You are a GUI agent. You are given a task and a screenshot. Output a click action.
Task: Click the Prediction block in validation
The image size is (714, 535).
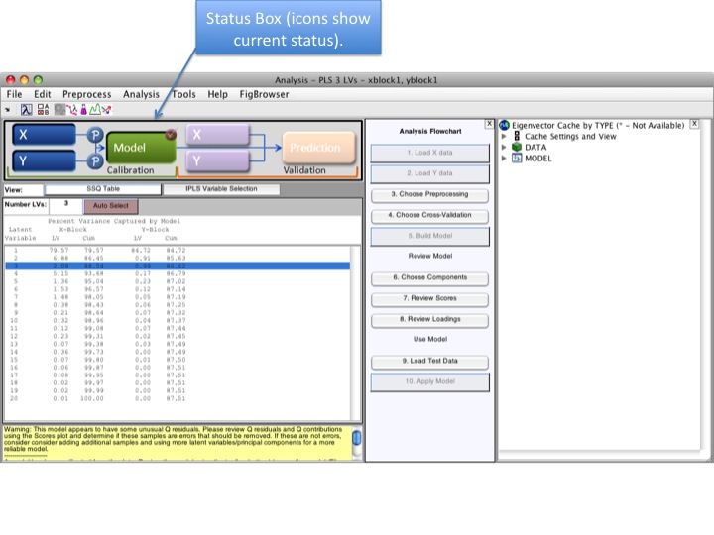click(313, 148)
